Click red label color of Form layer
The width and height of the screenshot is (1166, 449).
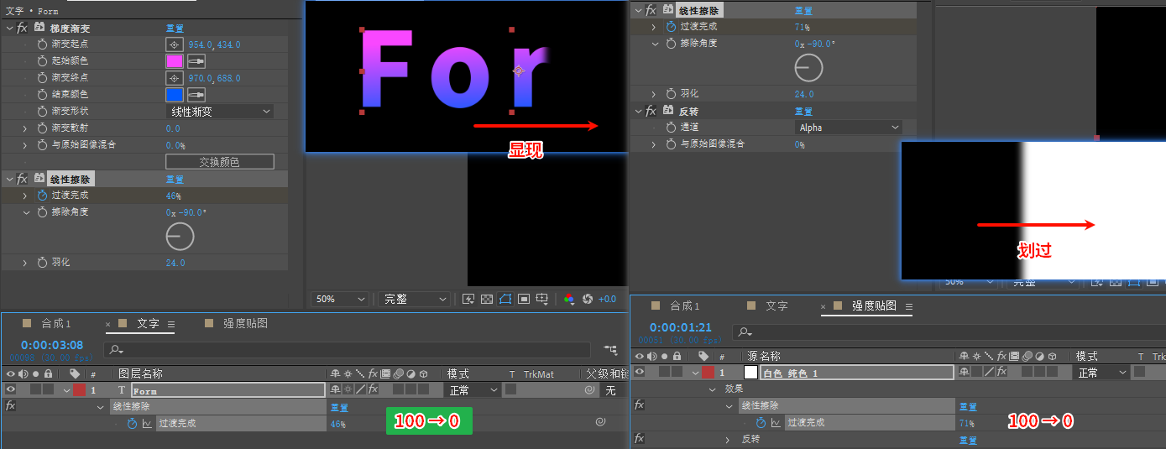coord(79,390)
